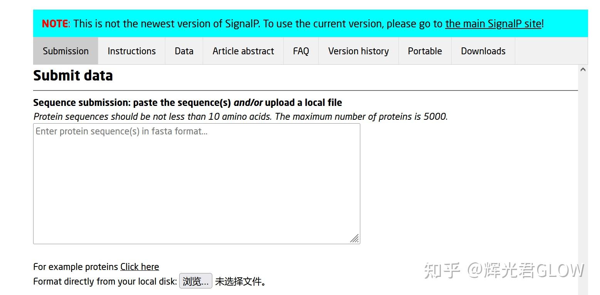Click the vertical scrollbar track
Screen dimensions: 600x295
[x=583, y=173]
